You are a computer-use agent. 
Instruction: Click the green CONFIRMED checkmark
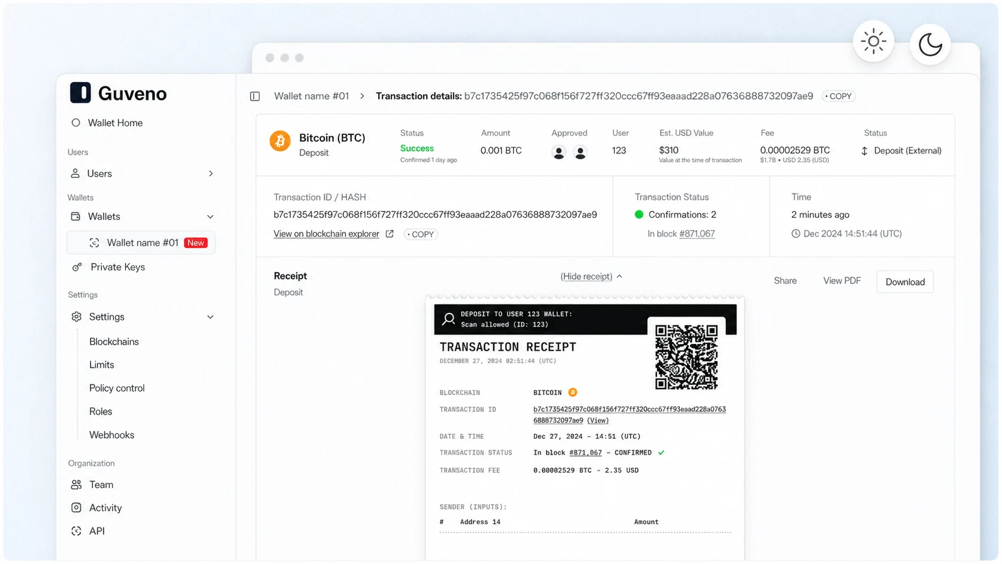[x=661, y=453]
